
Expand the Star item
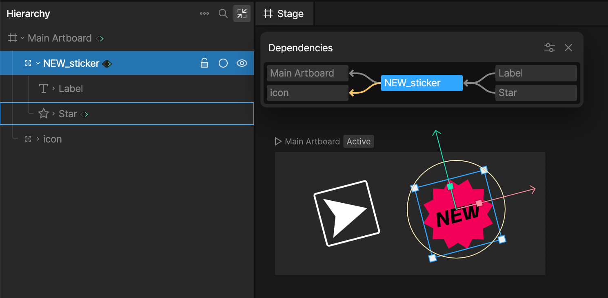53,114
